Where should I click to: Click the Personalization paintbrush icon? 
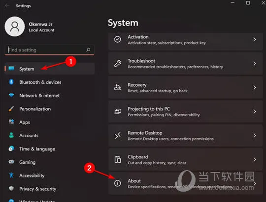tap(11, 109)
